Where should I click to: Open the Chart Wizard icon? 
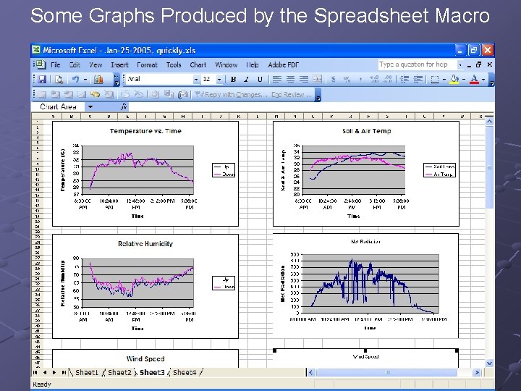click(98, 80)
